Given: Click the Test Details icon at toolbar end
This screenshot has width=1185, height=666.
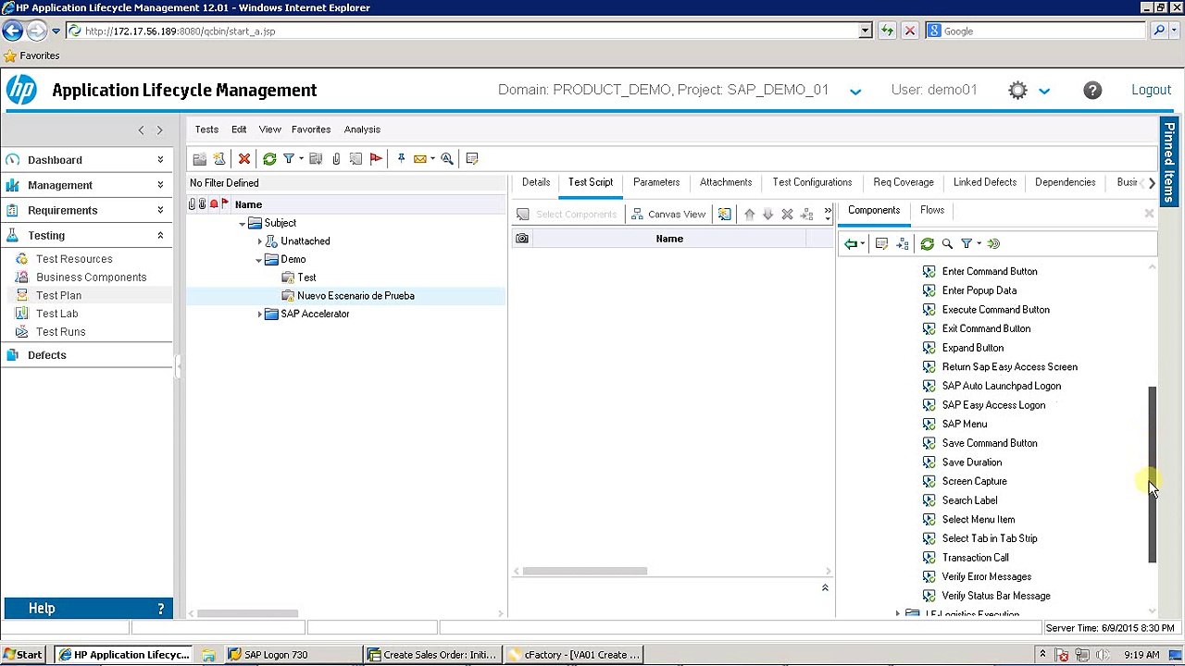Looking at the screenshot, I should pyautogui.click(x=472, y=159).
